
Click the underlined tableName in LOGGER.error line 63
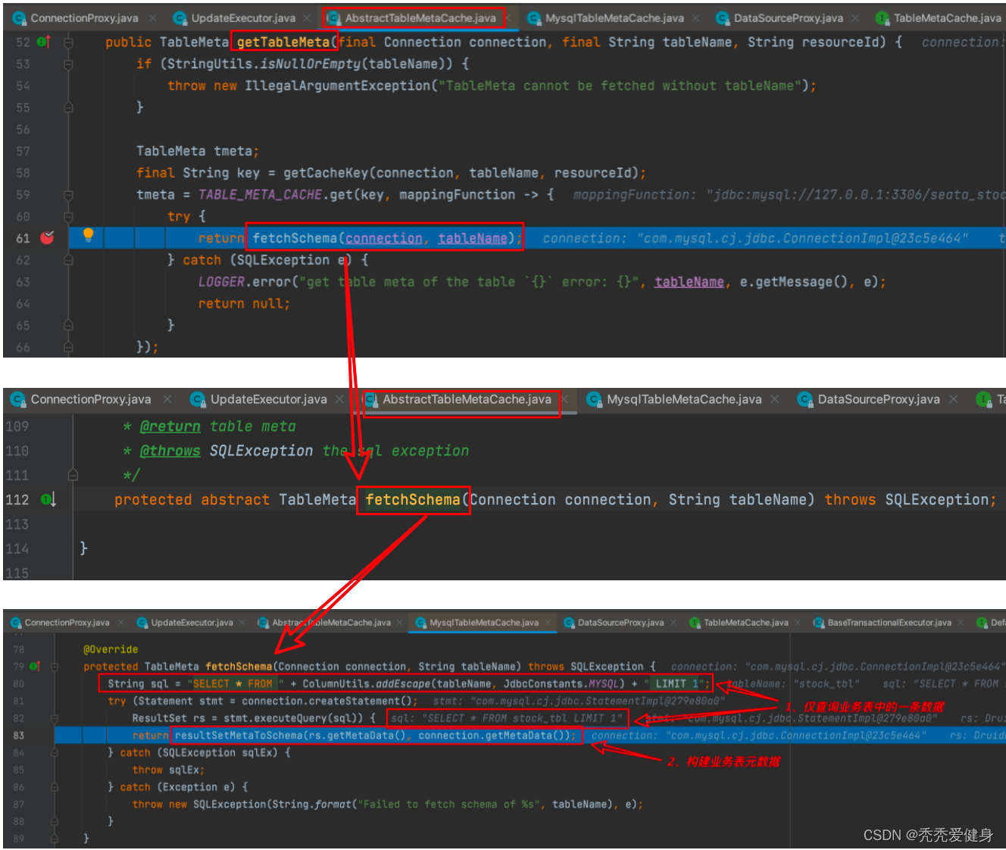pos(689,282)
